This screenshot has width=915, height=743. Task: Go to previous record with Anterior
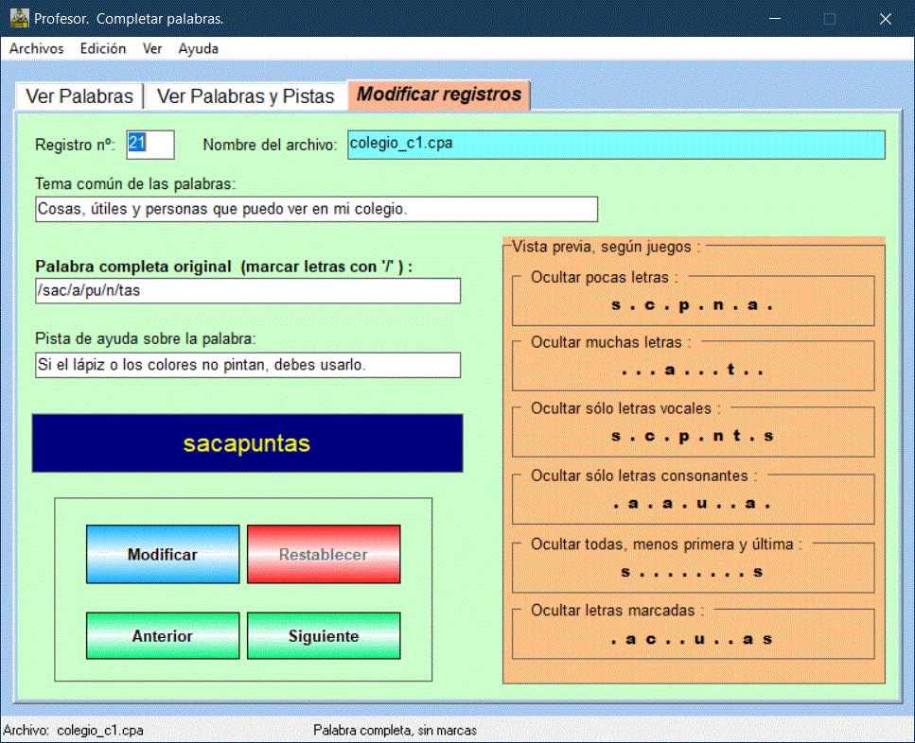point(163,636)
